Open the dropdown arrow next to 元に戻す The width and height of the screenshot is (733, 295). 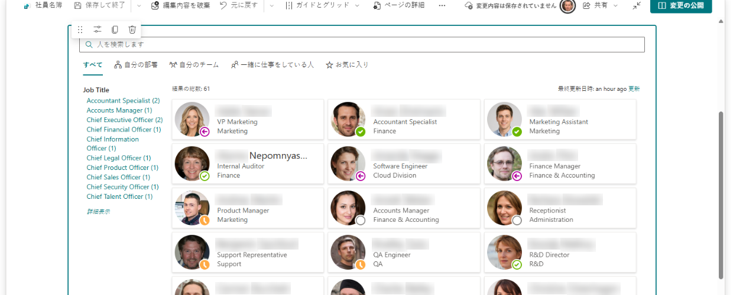(x=271, y=5)
